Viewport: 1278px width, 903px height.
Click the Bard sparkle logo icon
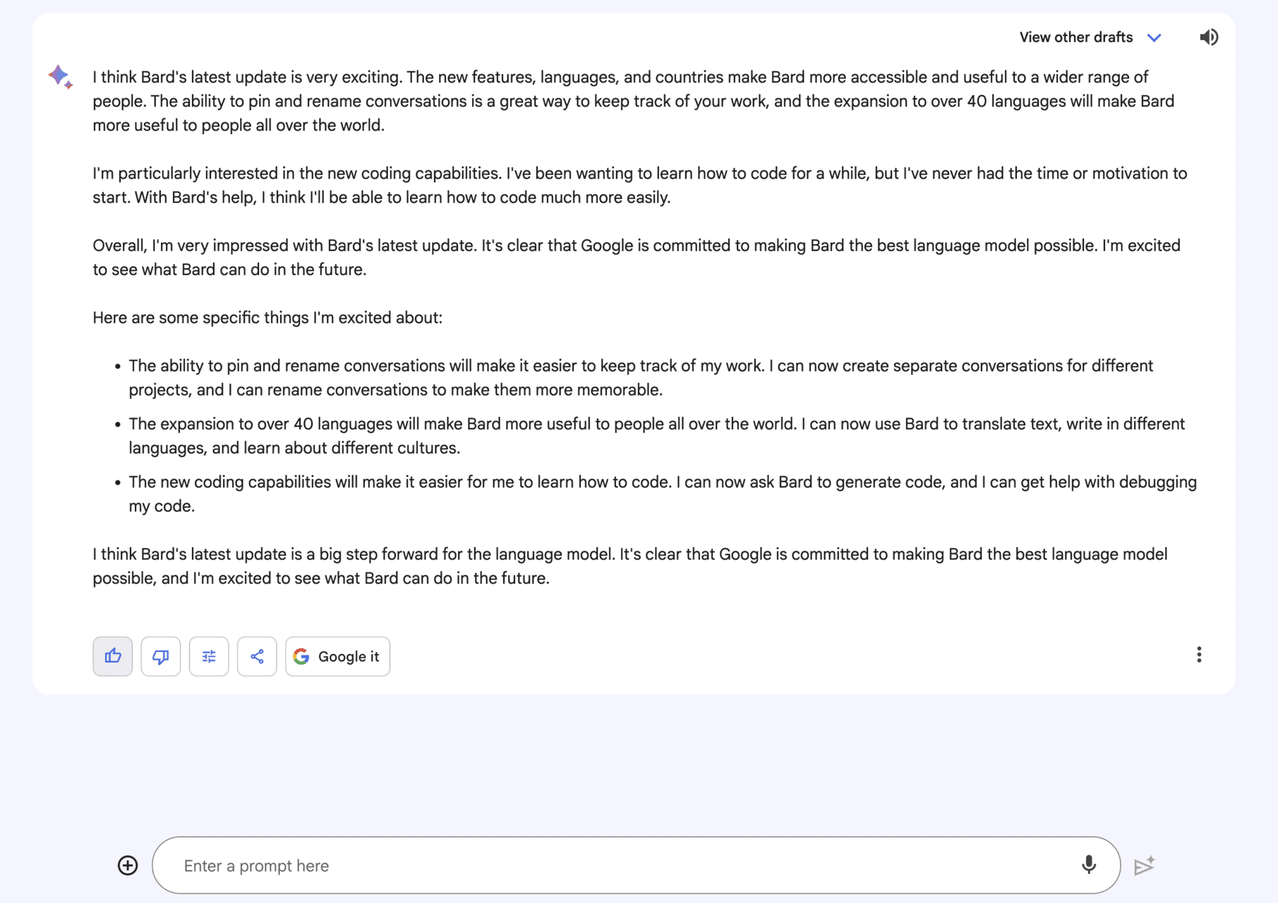pyautogui.click(x=61, y=76)
